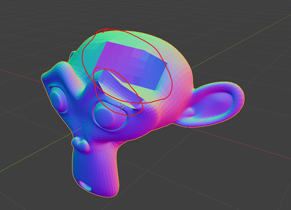Click the monkey's eye nearest the left edge
Screen dimensions: 291x210
tap(59, 100)
